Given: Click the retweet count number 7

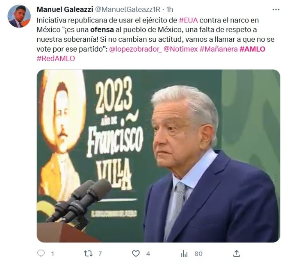Looking at the screenshot, I should tap(100, 254).
